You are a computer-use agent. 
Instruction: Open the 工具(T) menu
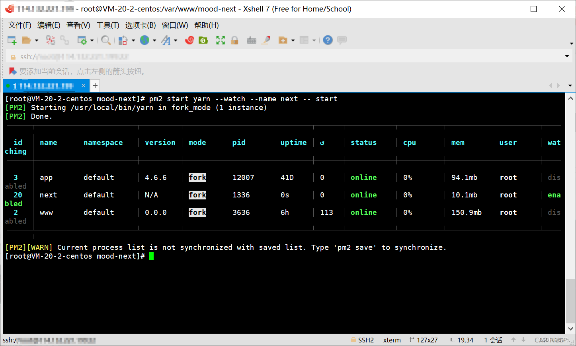[108, 25]
